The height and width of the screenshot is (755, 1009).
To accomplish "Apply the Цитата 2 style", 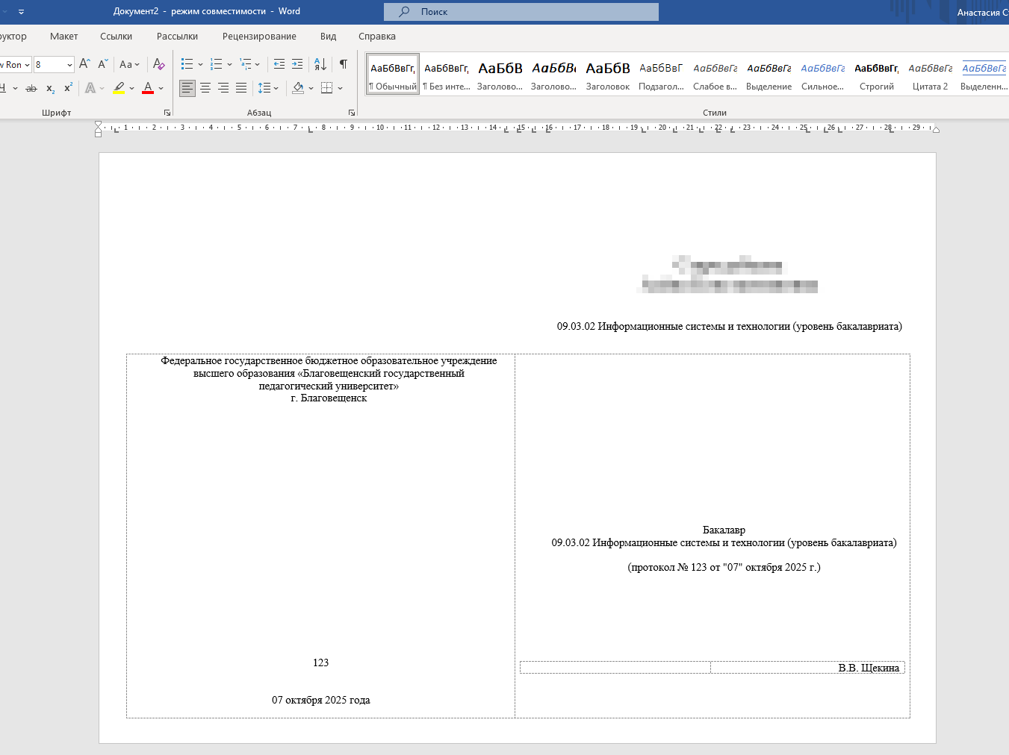I will pyautogui.click(x=930, y=75).
